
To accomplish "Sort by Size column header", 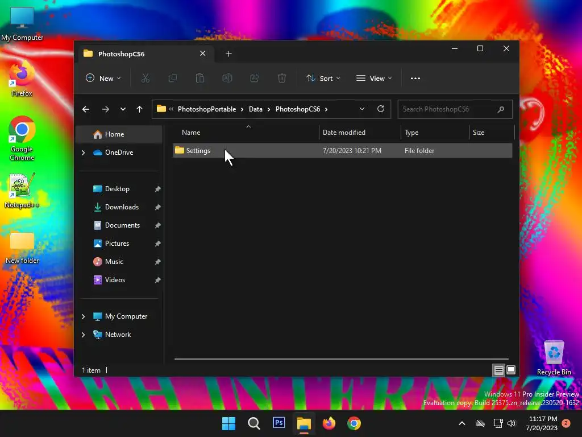I will click(492, 132).
